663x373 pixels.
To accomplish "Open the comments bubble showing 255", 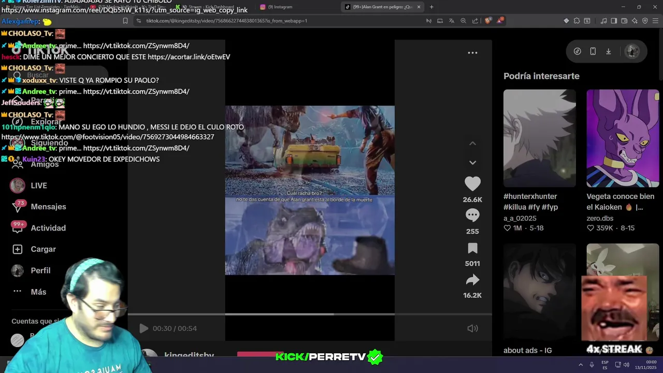I will tap(472, 216).
